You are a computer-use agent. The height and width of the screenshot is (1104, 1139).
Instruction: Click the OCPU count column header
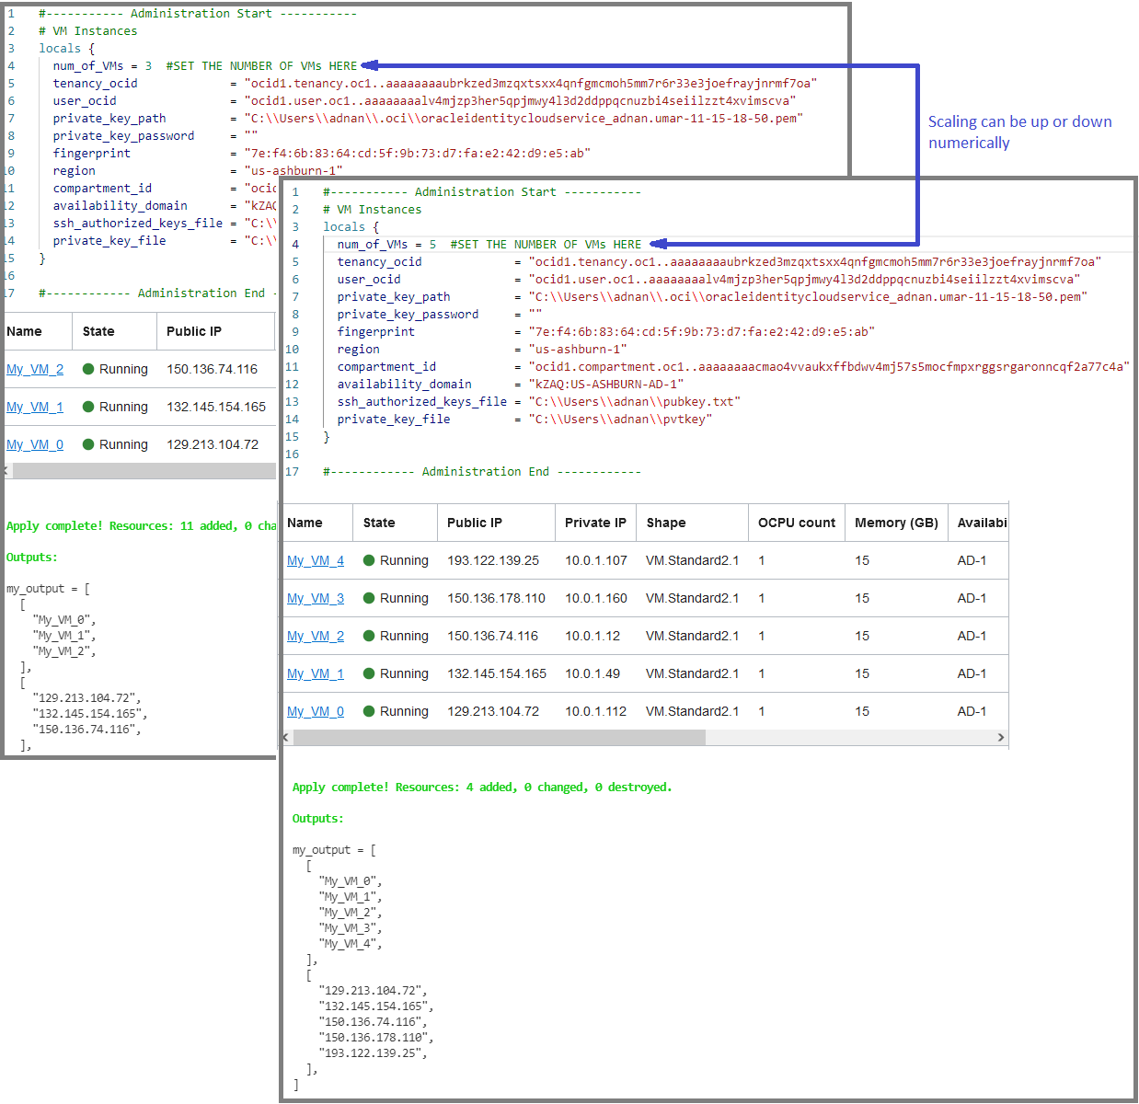coord(795,523)
